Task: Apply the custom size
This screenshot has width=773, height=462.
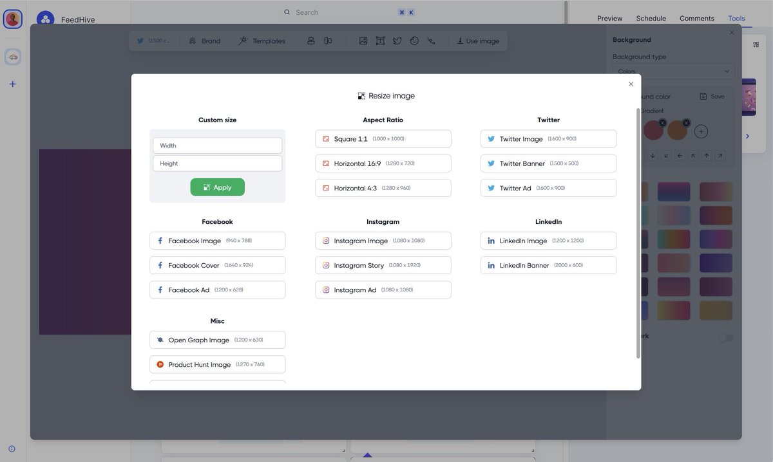Action: (217, 187)
